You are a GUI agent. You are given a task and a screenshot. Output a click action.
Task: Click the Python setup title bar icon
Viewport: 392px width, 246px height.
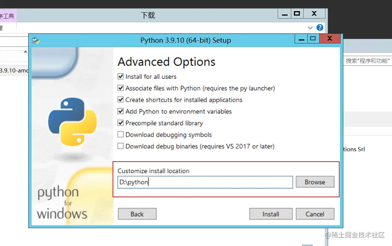pos(36,40)
